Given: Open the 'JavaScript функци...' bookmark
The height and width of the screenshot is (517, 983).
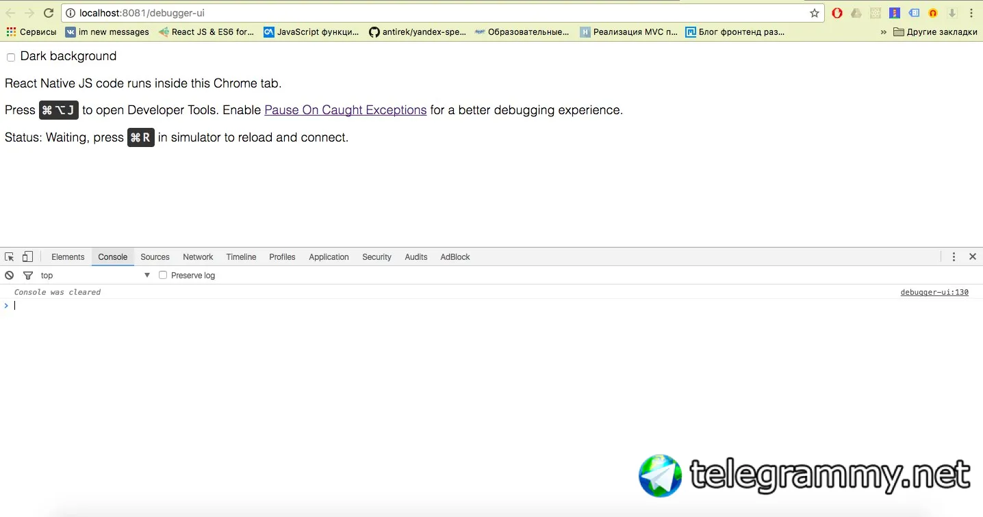Looking at the screenshot, I should click(311, 32).
